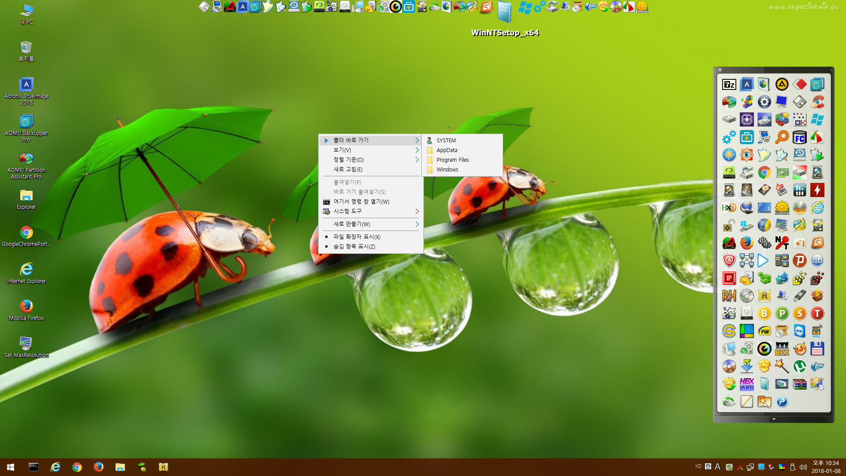Image resolution: width=846 pixels, height=476 pixels.
Task: Close the launcher panel with X
Action: pyautogui.click(x=720, y=70)
